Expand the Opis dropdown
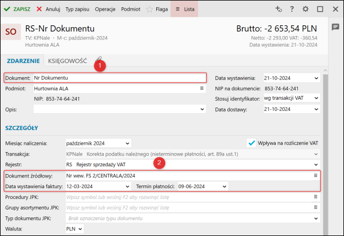This screenshot has width=344, height=236. (x=202, y=109)
